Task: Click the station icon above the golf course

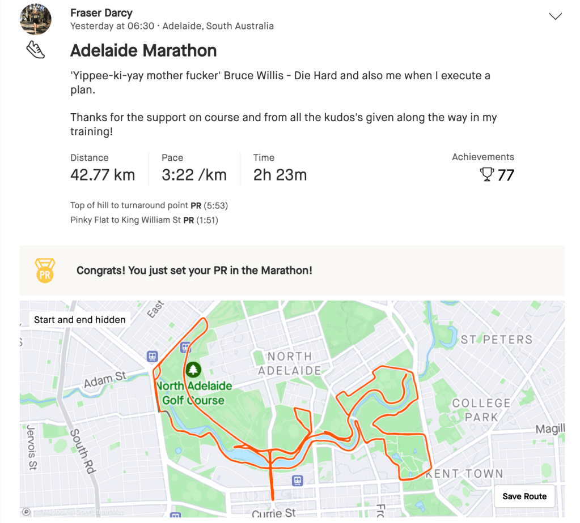Action: coord(185,347)
